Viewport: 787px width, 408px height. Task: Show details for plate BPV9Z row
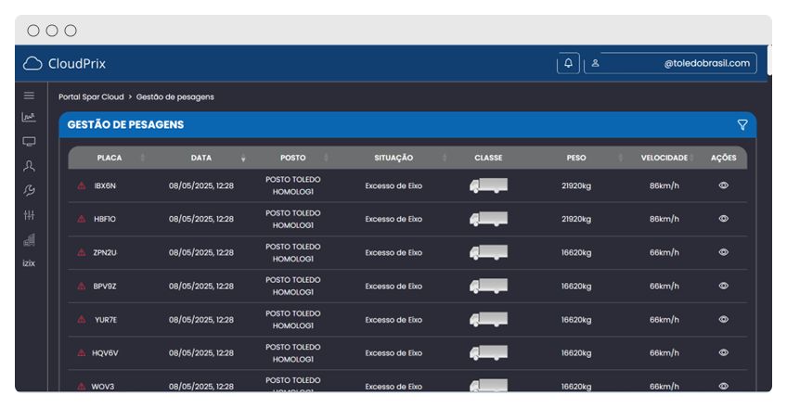click(723, 286)
